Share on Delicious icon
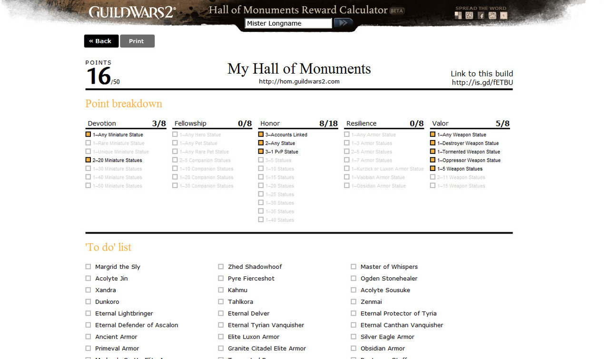 pyautogui.click(x=458, y=15)
